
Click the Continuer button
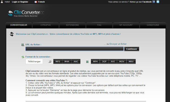pyautogui.click(x=132, y=49)
